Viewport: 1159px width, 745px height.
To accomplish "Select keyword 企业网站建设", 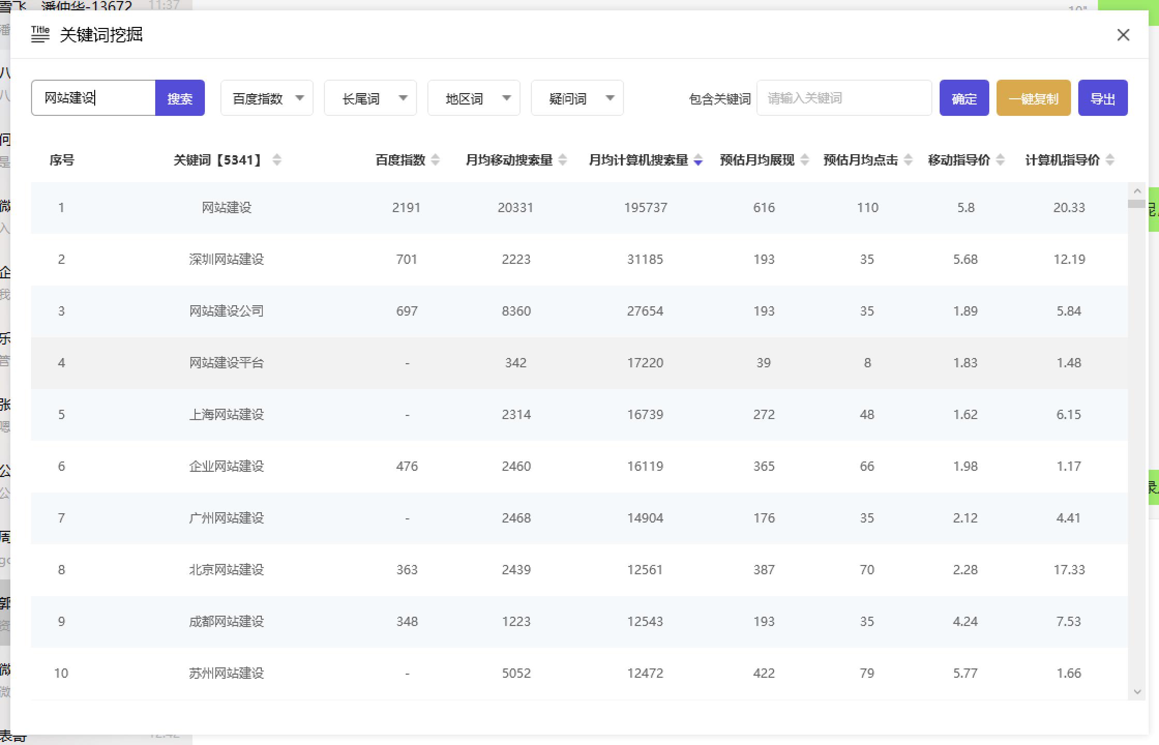I will coord(227,466).
